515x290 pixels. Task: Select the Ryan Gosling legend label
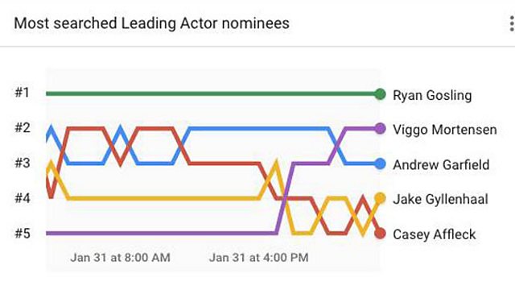432,95
